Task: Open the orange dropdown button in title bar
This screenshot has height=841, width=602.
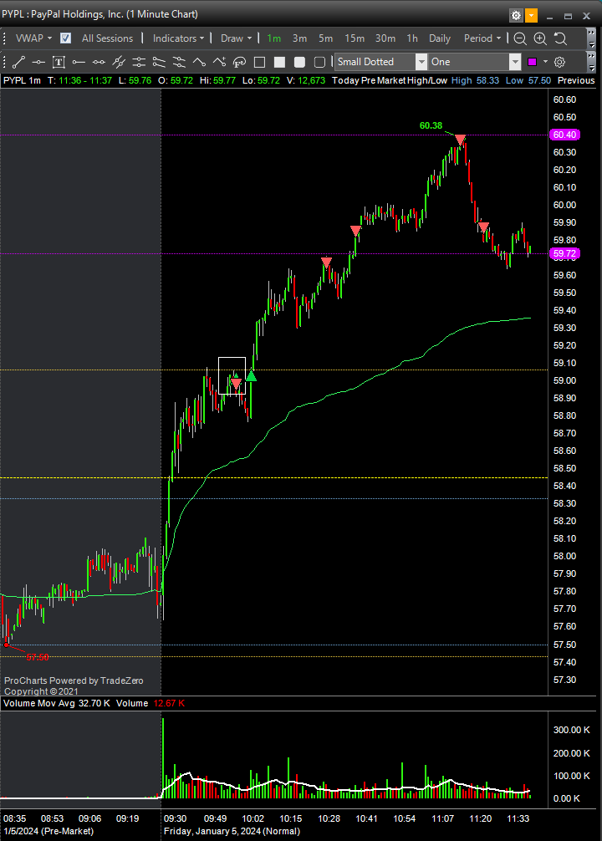Action: point(531,16)
